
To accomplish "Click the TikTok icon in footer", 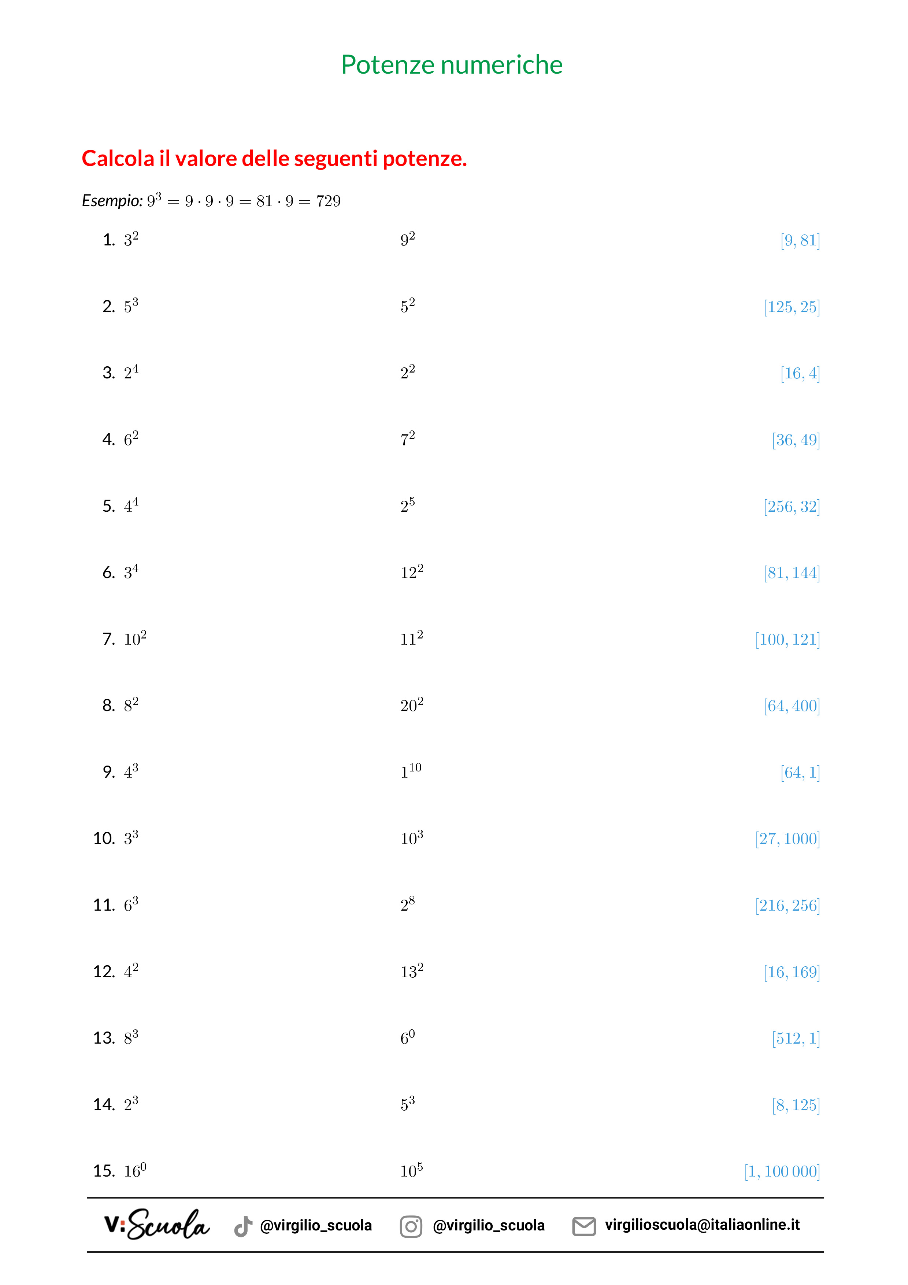I will tap(243, 1226).
